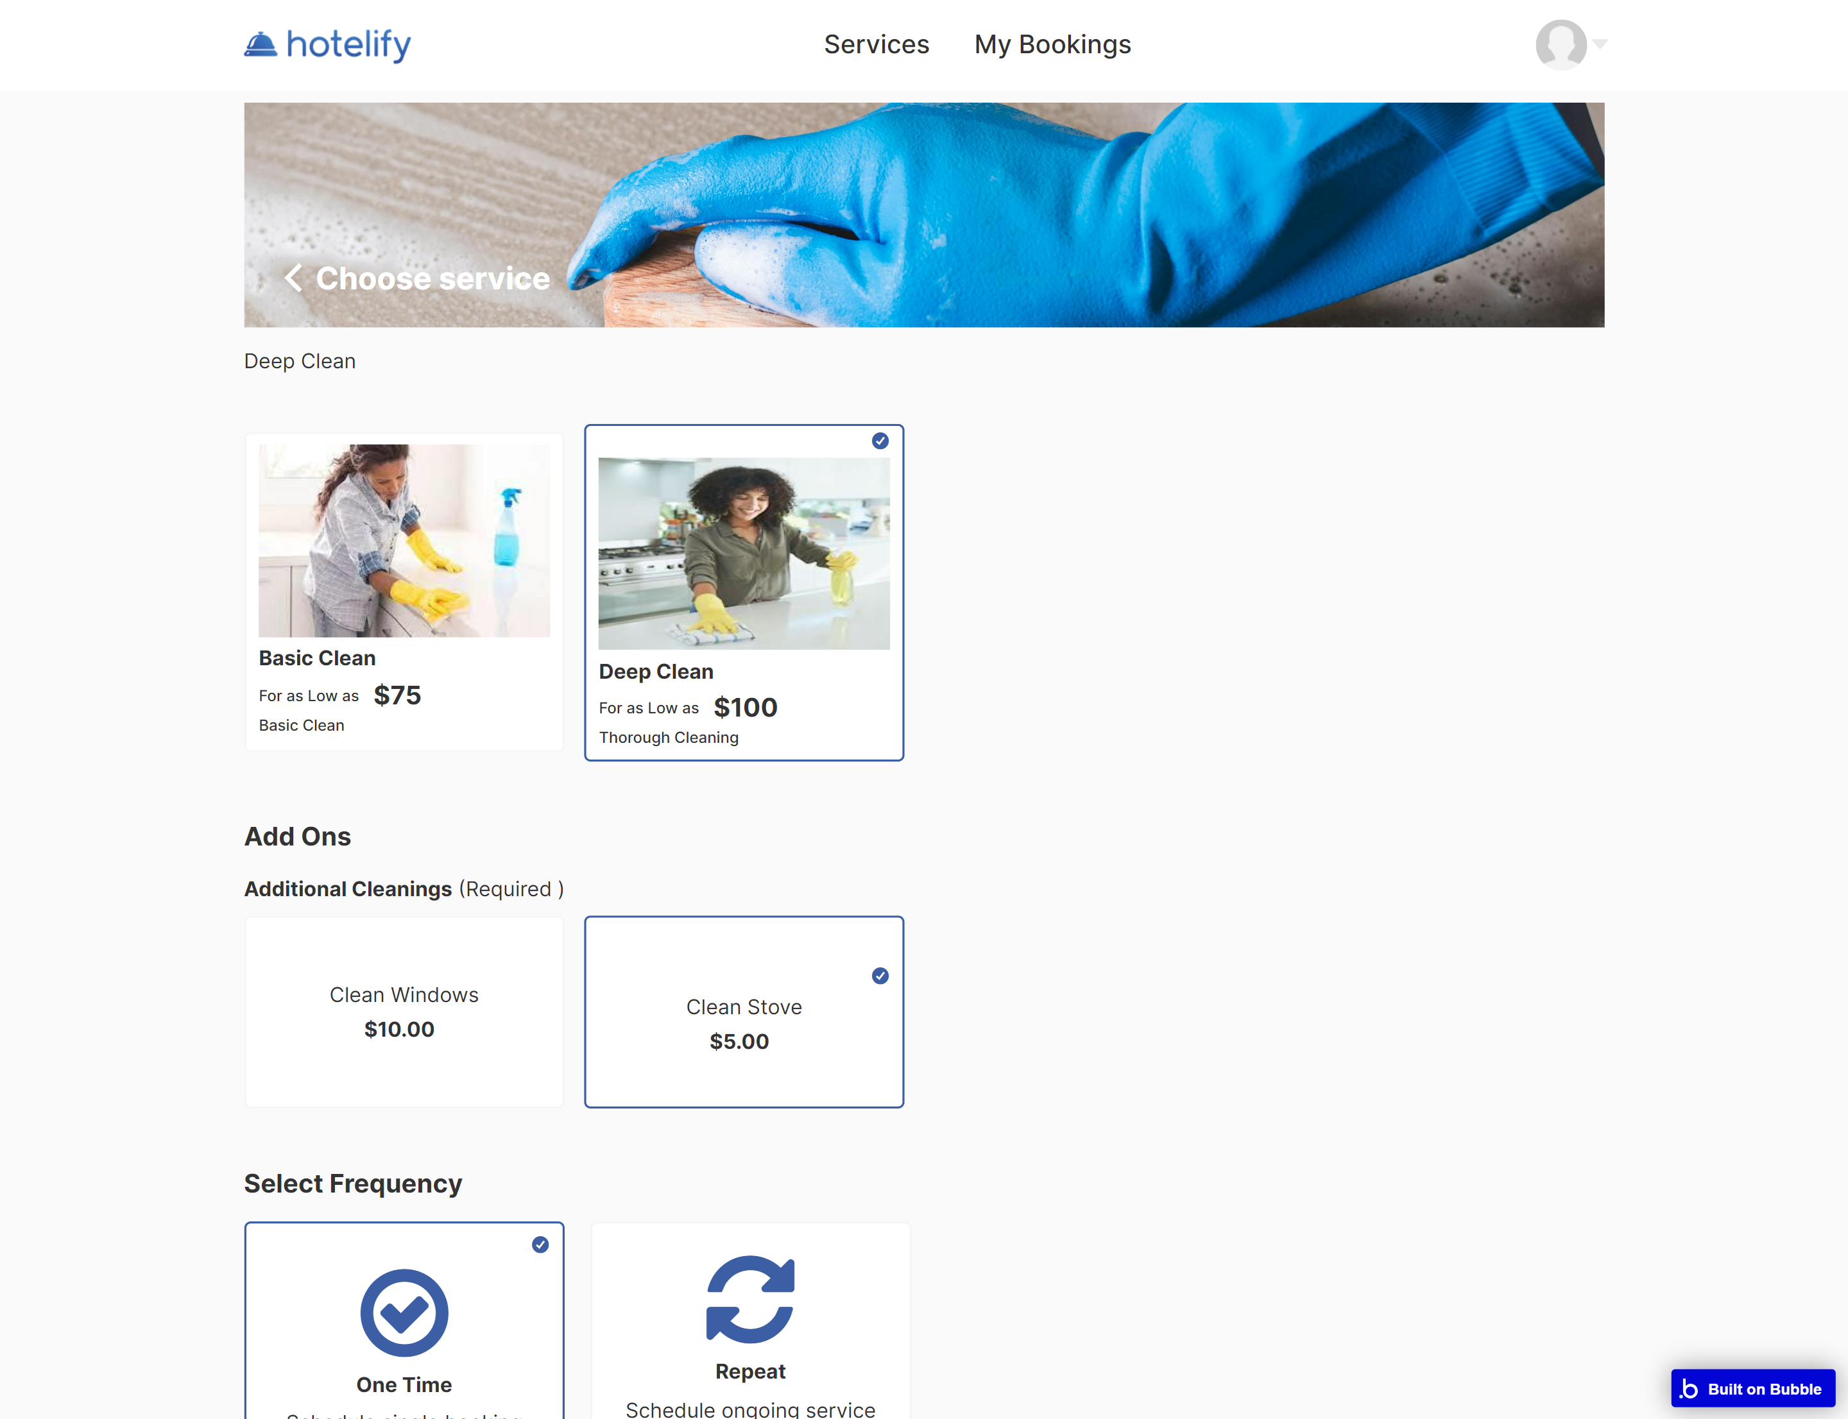Click the $5.00 Clean Stove price
This screenshot has height=1419, width=1848.
(739, 1041)
